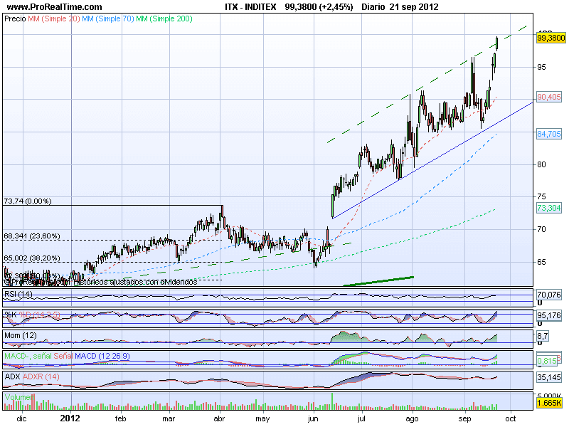
Task: Click the 70 price axis label
Action: (541, 229)
